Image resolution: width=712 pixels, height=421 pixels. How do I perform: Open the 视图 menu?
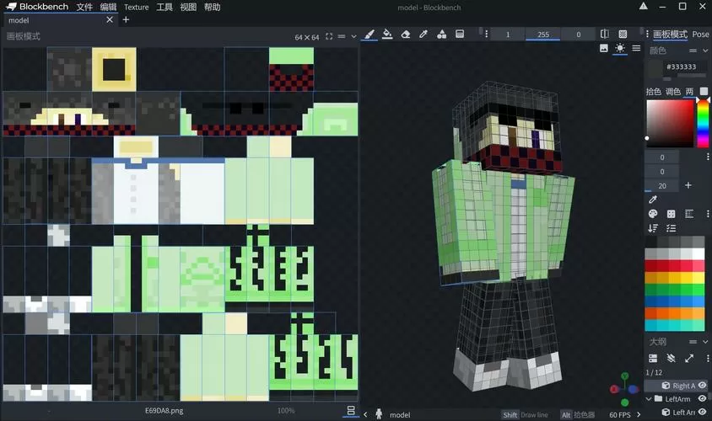[x=188, y=7]
